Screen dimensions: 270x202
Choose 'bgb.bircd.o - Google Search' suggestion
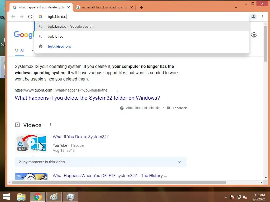click(142, 26)
